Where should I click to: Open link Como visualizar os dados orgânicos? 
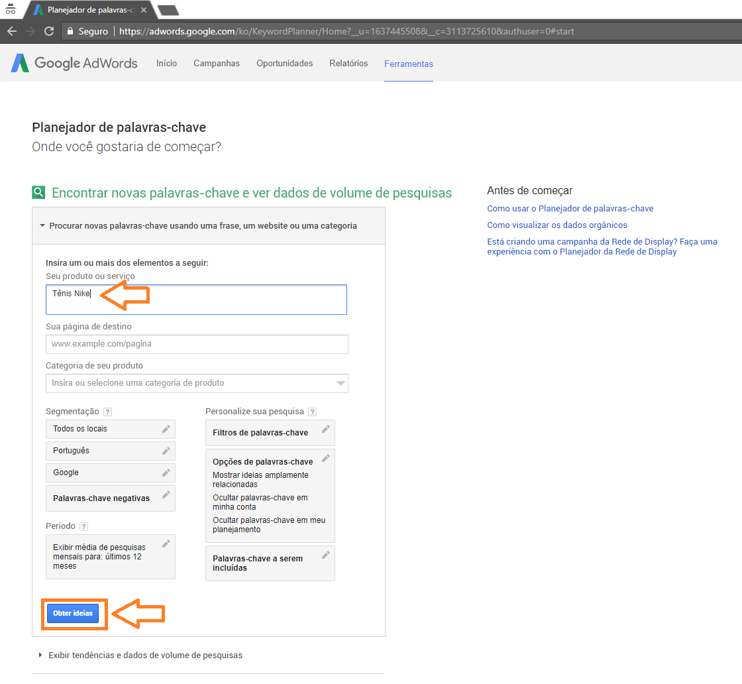pos(556,225)
